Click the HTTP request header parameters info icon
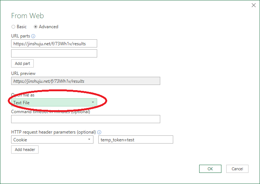 click(x=99, y=132)
